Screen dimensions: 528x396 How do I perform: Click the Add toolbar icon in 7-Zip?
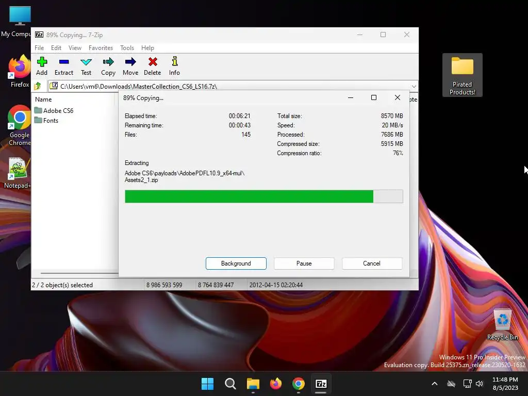tap(42, 66)
